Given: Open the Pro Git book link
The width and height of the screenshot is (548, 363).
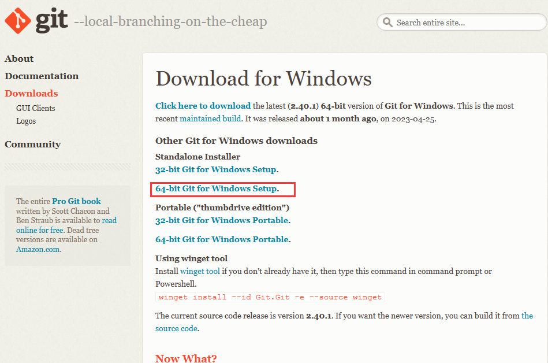Looking at the screenshot, I should point(77,201).
